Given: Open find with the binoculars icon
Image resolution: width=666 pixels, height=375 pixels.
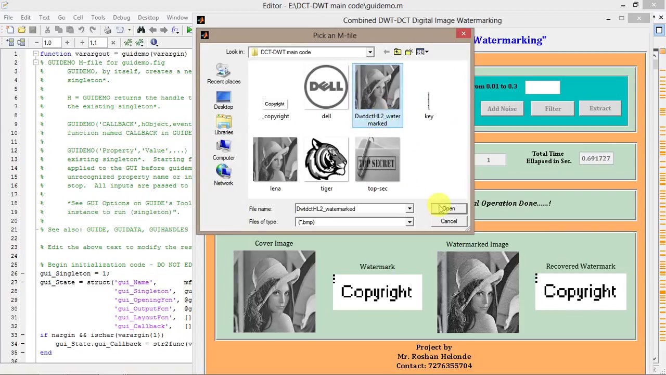Looking at the screenshot, I should [141, 30].
